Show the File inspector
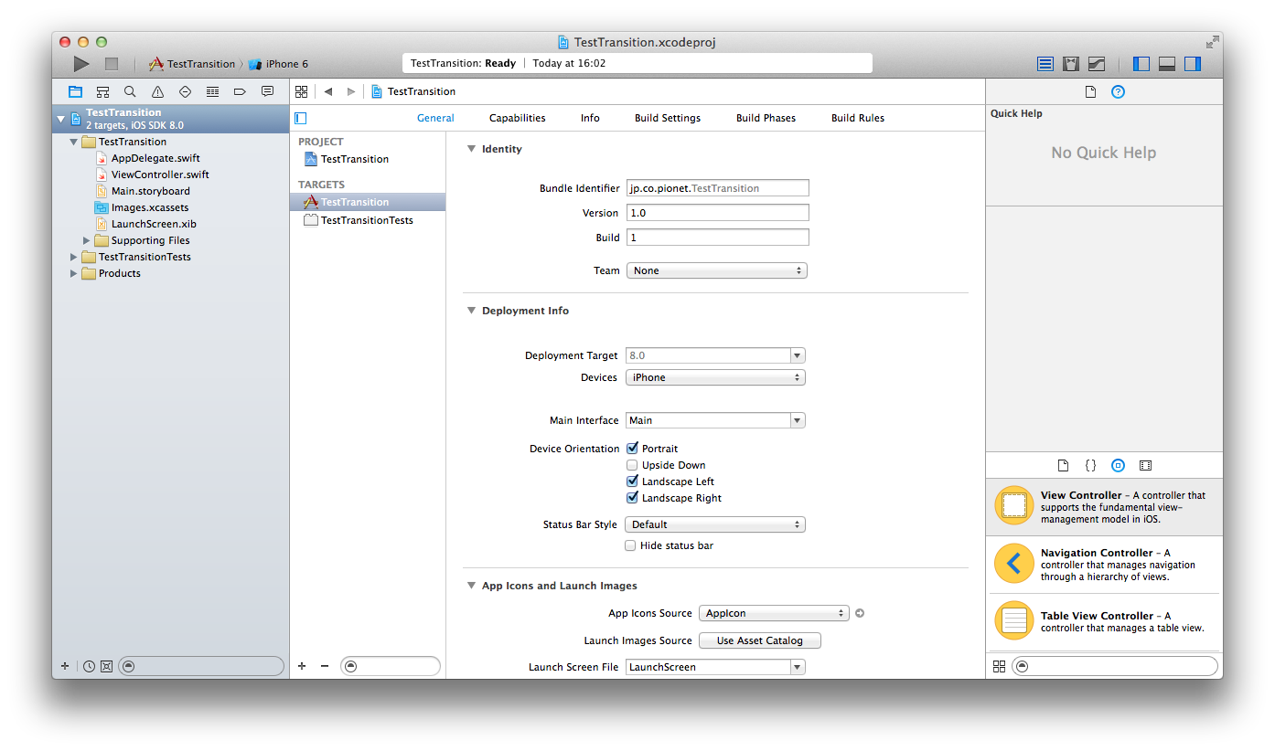Screen dimensions: 1275x751 click(x=1090, y=91)
